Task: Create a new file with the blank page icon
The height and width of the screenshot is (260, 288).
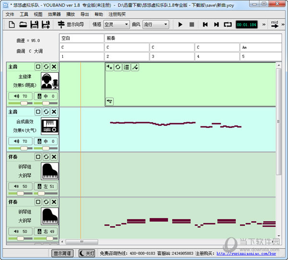Action: (12, 24)
